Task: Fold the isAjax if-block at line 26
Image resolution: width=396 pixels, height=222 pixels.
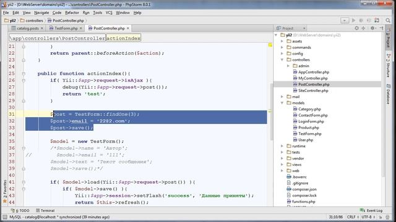Action: [24, 81]
